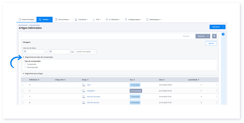Open start date calendar picker icon
Viewport: 244px width, 123px height.
pyautogui.click(x=25, y=52)
